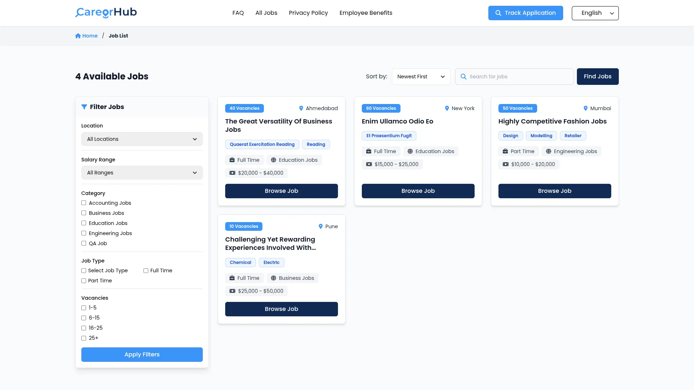This screenshot has height=390, width=694.
Task: Click the magnifier icon in the Track Application button
Action: tap(498, 13)
